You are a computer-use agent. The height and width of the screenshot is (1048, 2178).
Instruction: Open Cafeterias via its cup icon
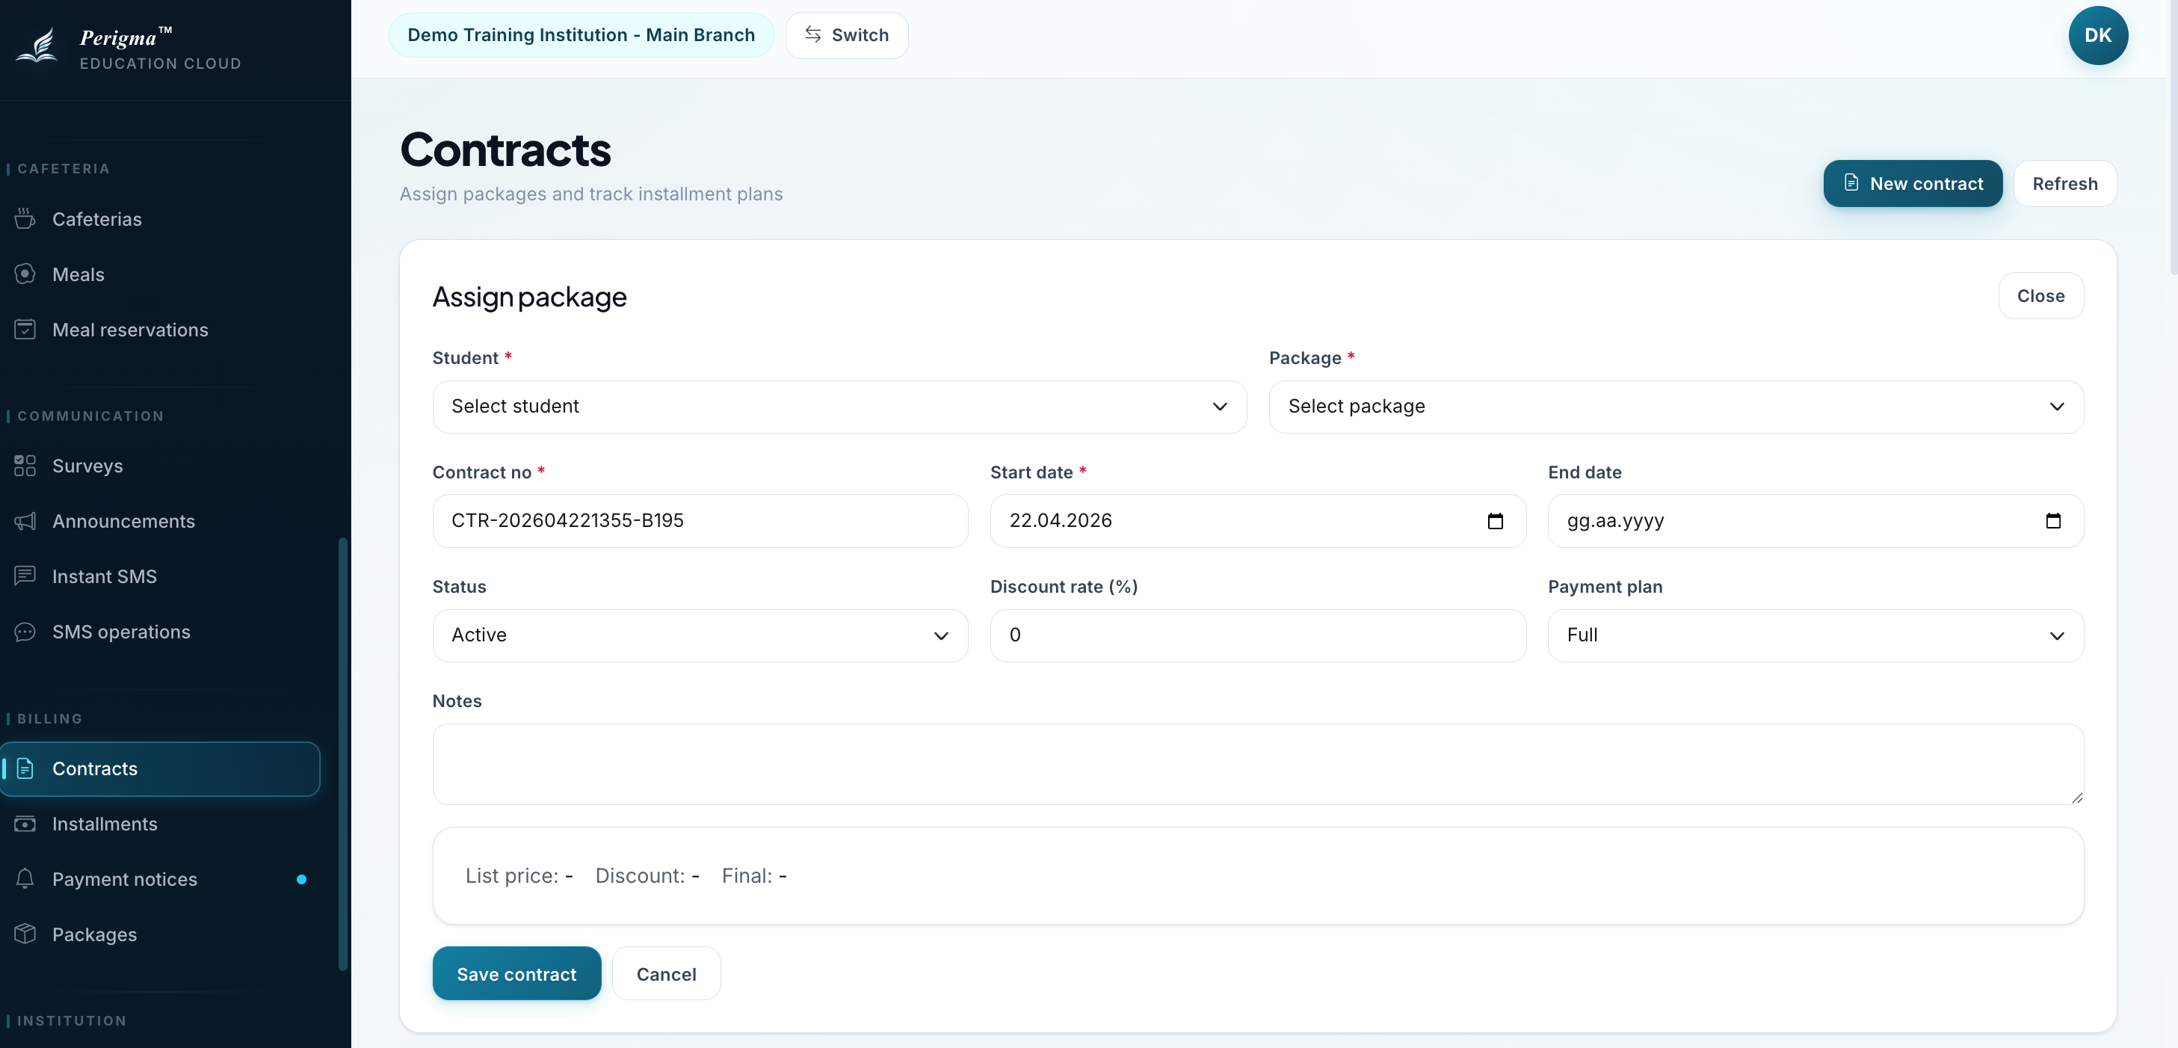(25, 219)
